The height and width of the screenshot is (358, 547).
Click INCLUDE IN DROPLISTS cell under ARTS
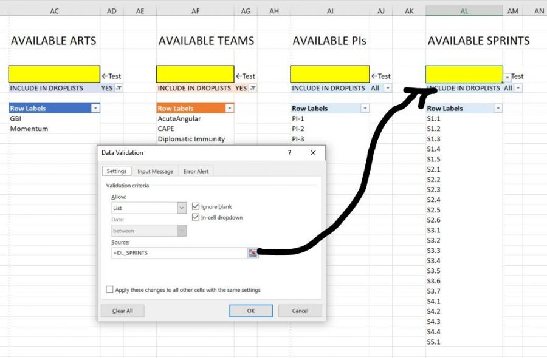(55, 88)
